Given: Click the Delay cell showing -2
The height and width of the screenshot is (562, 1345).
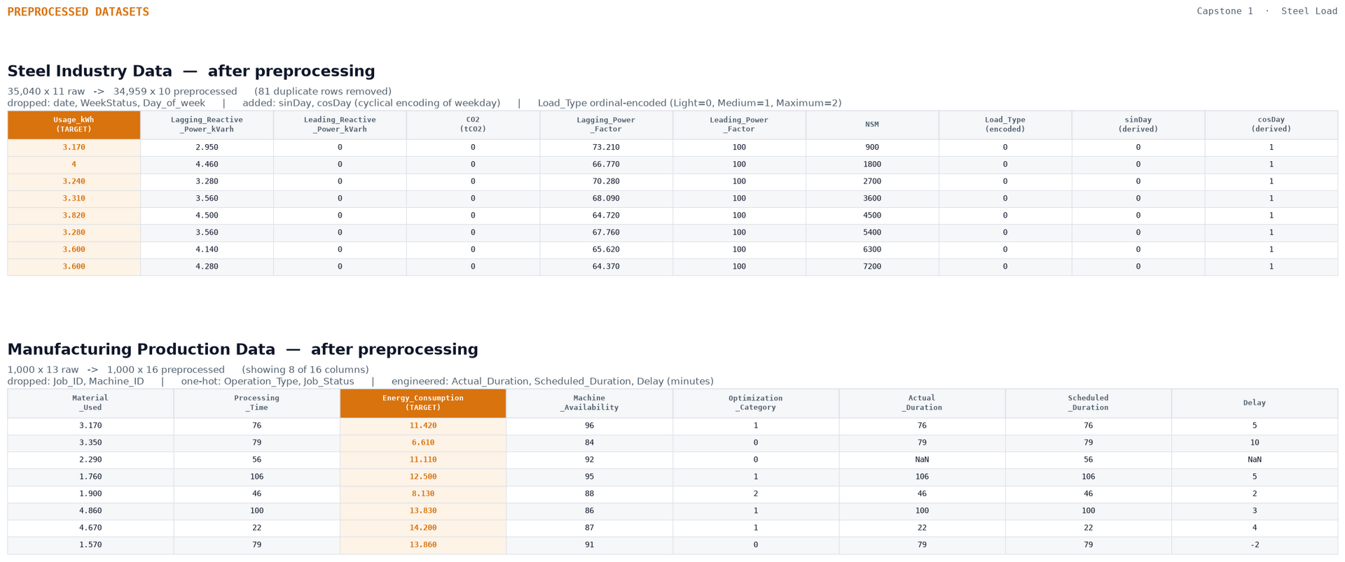Looking at the screenshot, I should click(x=1255, y=545).
